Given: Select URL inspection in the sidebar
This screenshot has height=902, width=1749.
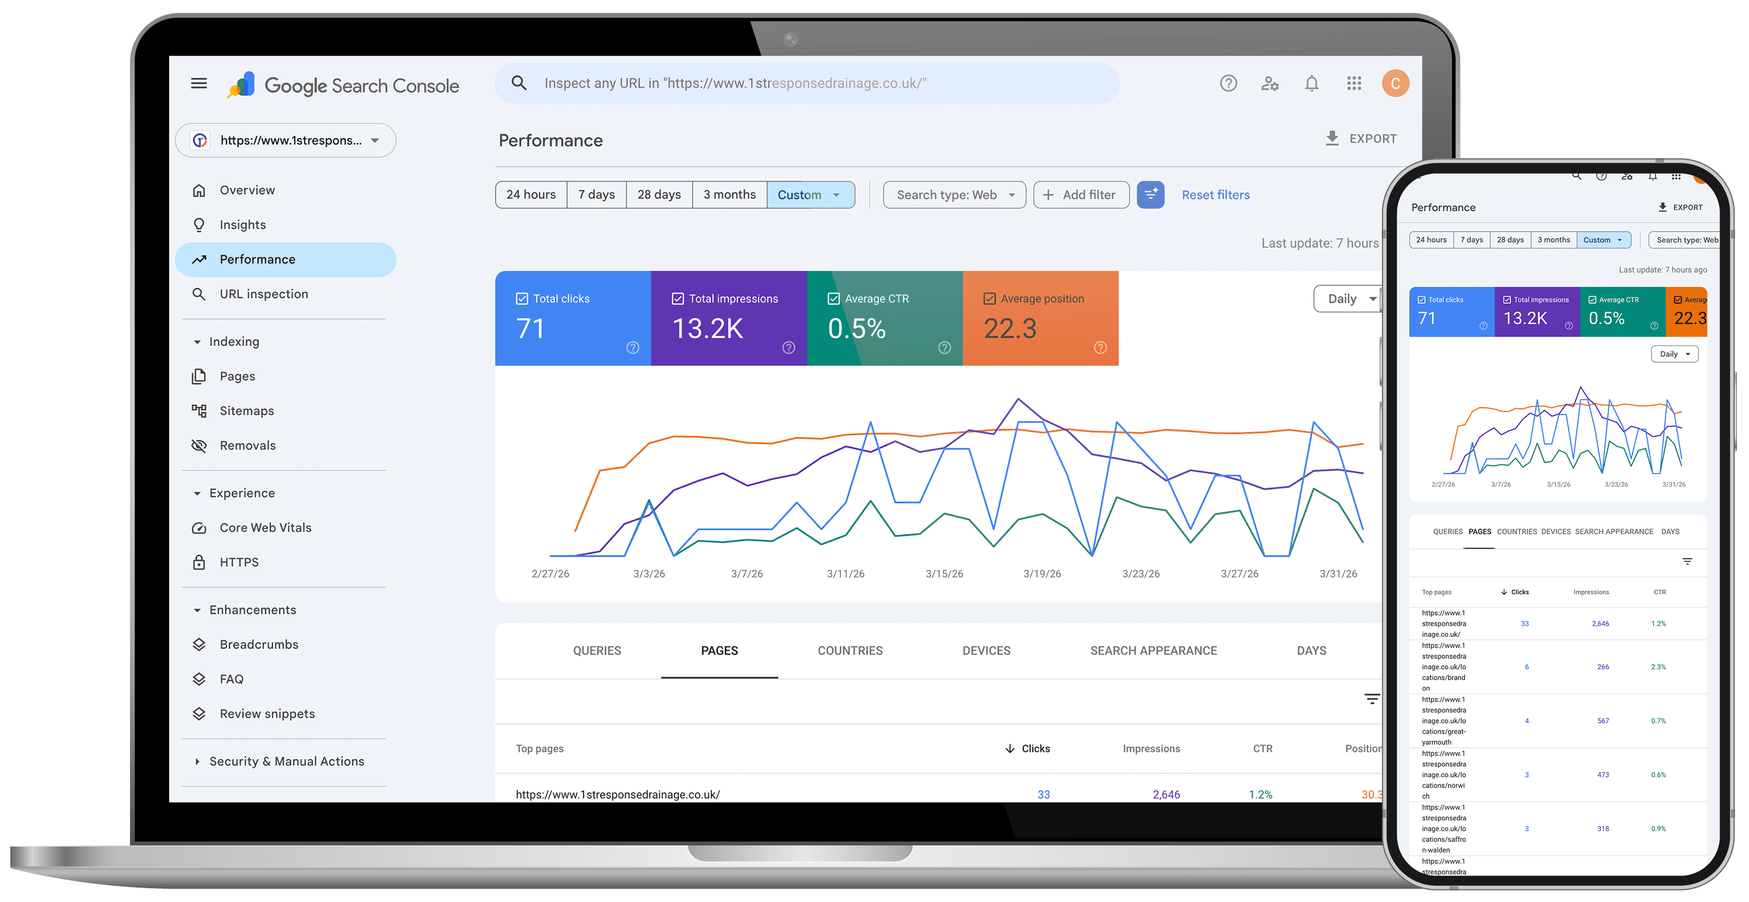Looking at the screenshot, I should (x=285, y=294).
